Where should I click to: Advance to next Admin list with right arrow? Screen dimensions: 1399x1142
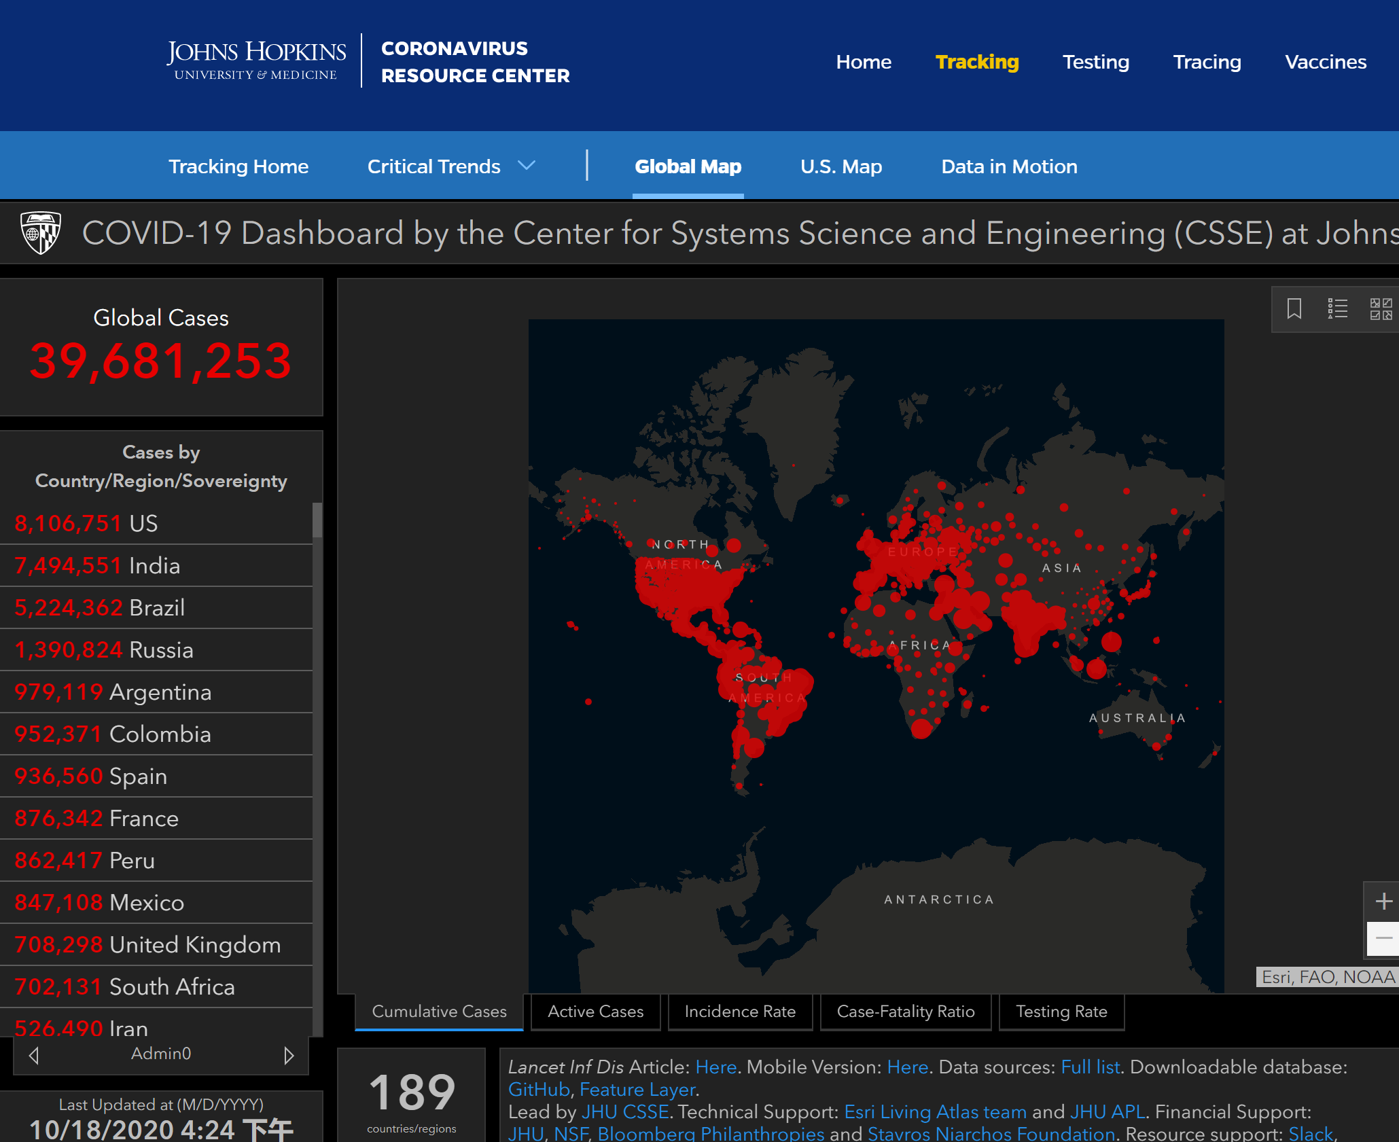tap(289, 1055)
